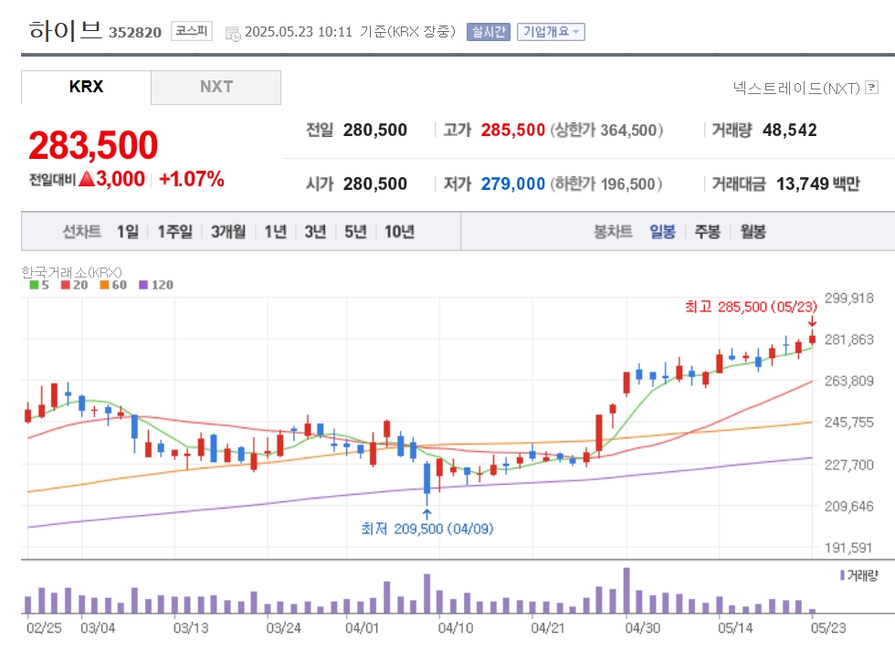Switch to the KRX tab
This screenshot has width=895, height=662.
(x=86, y=87)
